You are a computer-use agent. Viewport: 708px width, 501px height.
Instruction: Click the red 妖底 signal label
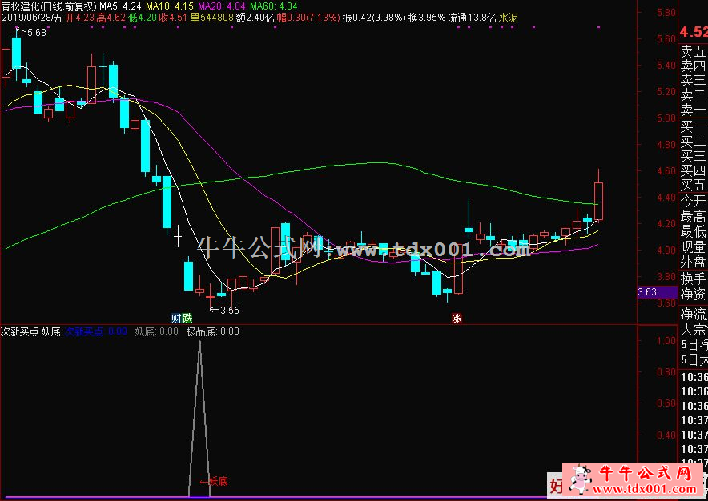click(x=219, y=482)
